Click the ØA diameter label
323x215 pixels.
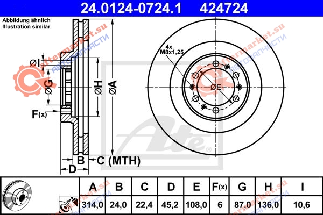click(x=113, y=87)
